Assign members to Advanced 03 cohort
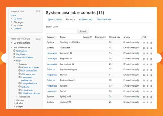 click(x=151, y=53)
